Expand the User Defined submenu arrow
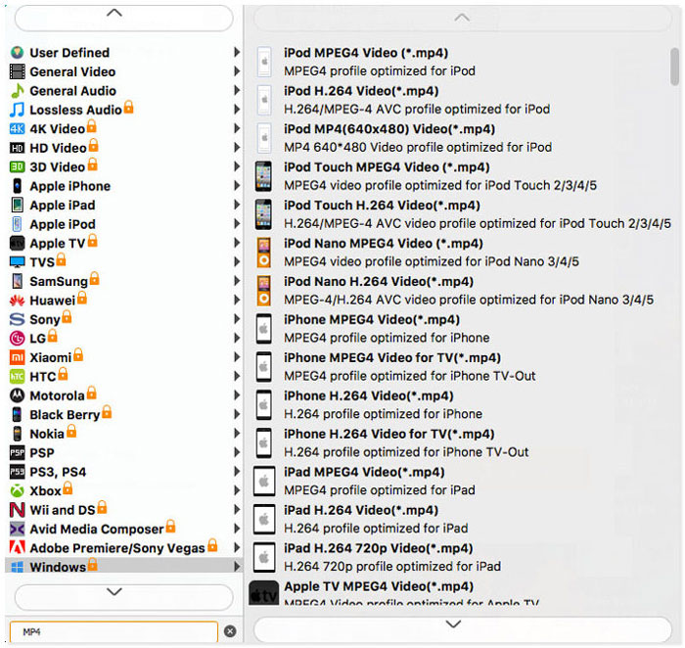This screenshot has height=648, width=685. pyautogui.click(x=237, y=53)
